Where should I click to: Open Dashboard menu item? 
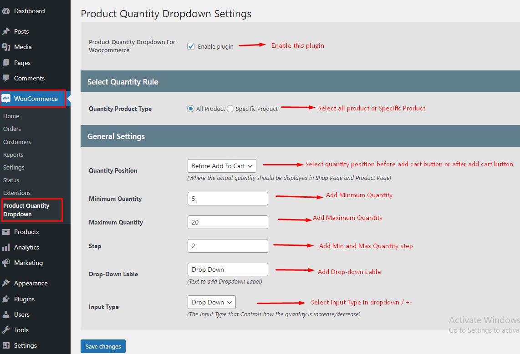pyautogui.click(x=35, y=11)
